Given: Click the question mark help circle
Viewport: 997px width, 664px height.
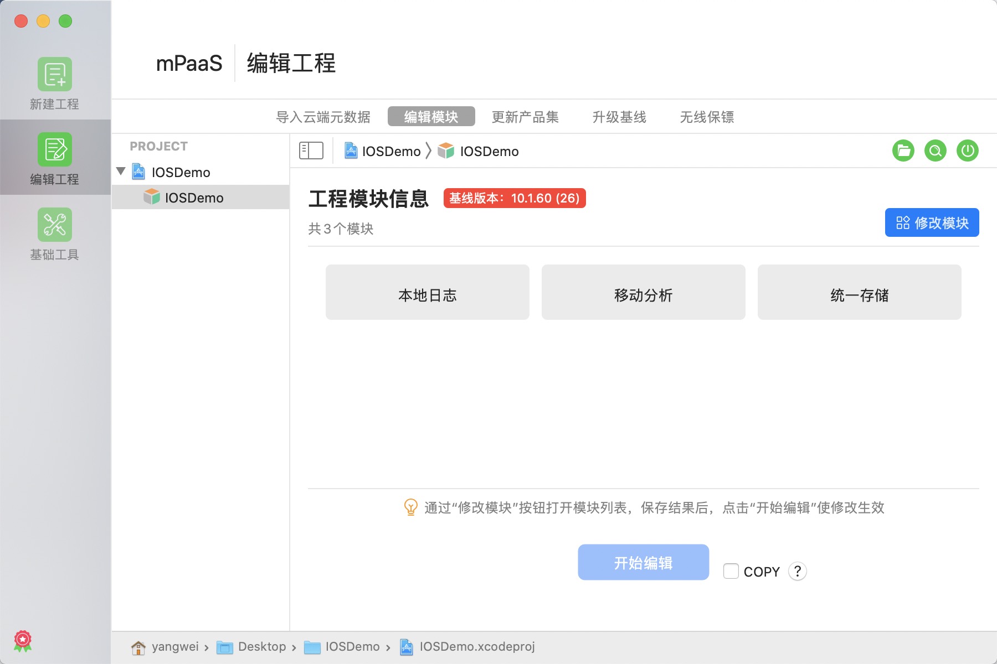Looking at the screenshot, I should point(798,572).
